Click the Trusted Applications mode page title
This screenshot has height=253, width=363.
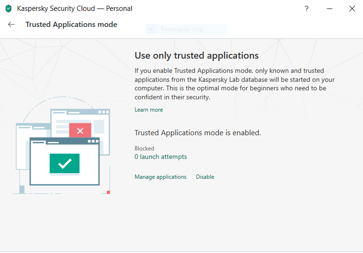71,25
